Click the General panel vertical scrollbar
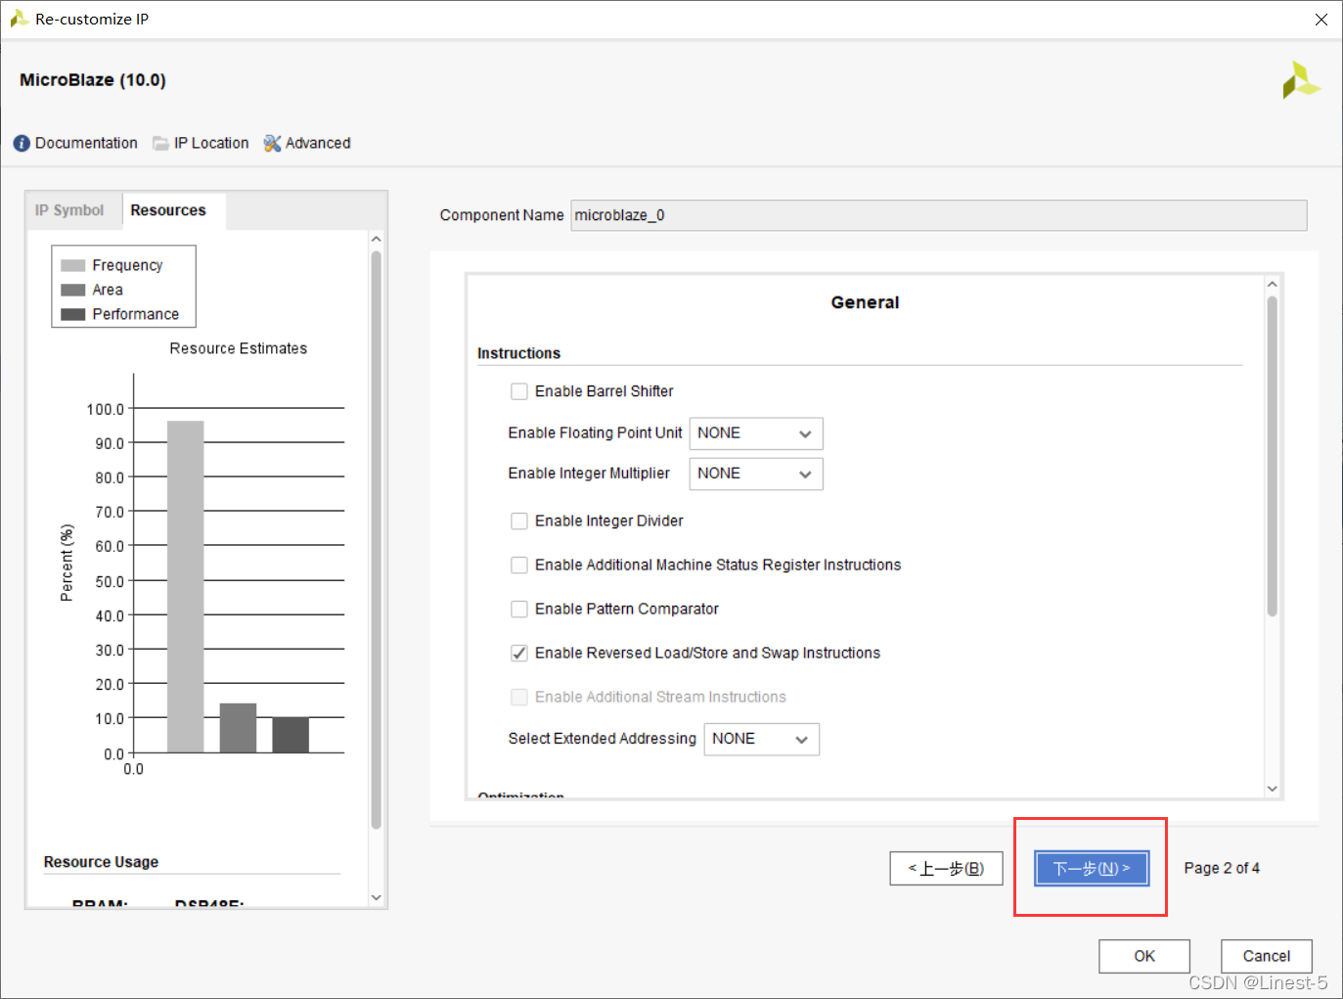 [1273, 456]
